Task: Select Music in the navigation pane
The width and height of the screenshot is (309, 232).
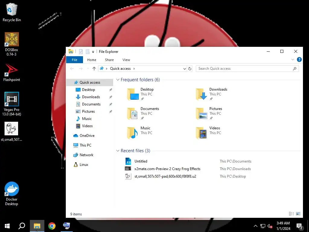Action: tap(89, 119)
